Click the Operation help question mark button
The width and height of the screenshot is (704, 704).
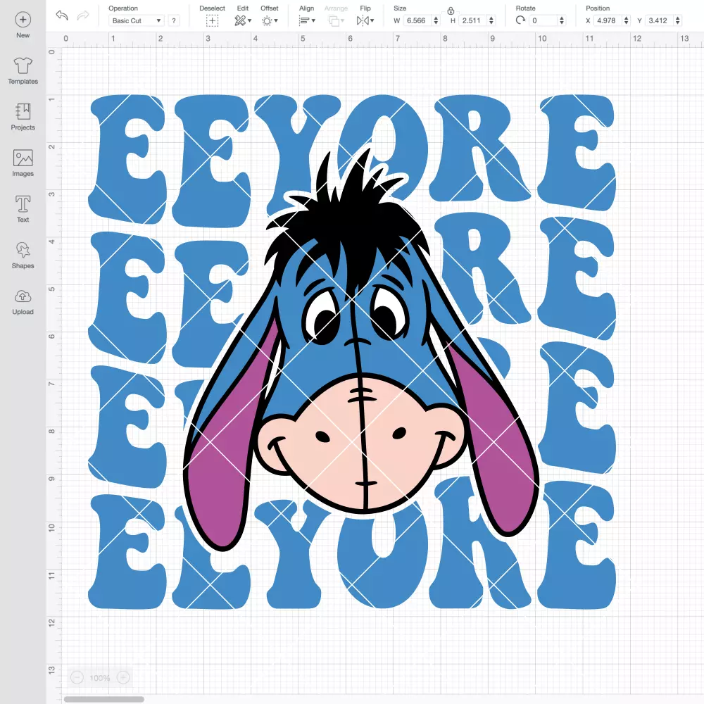click(x=174, y=20)
